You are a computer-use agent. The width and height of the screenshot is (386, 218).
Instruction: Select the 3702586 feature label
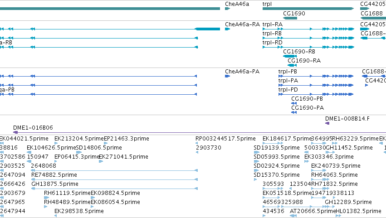(13, 157)
